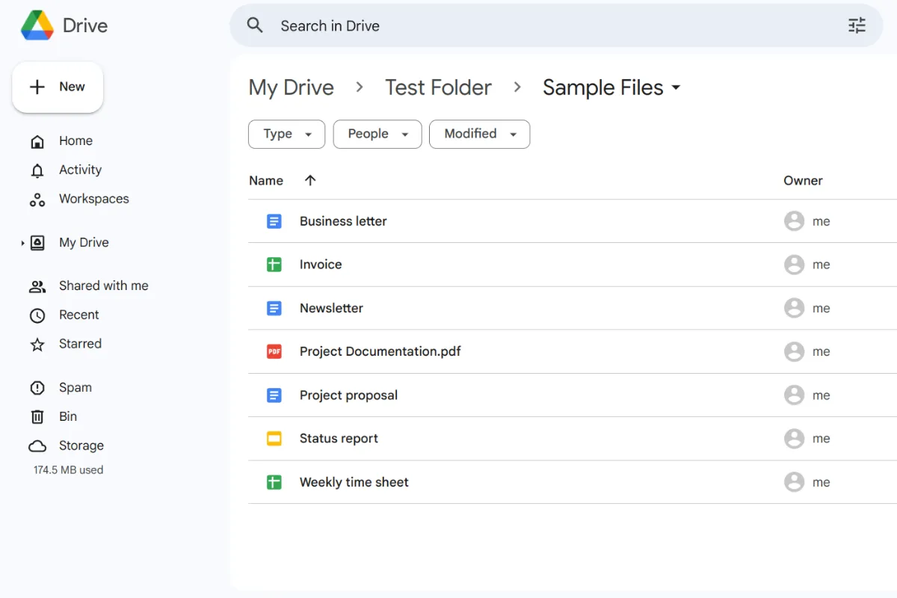Screen dimensions: 897x598
Task: Click the Google Drive logo icon
Action: [x=37, y=25]
